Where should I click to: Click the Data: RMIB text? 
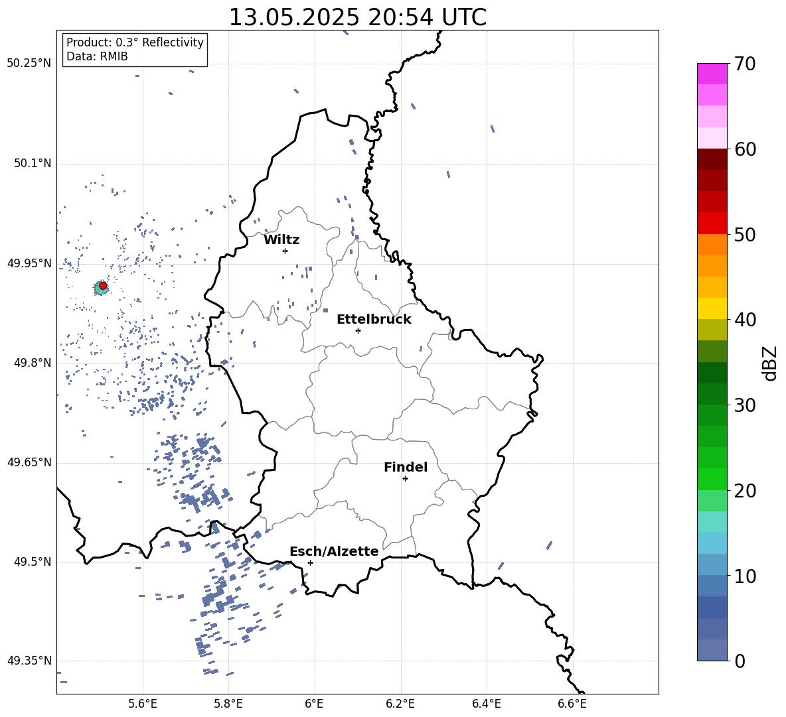coord(97,56)
